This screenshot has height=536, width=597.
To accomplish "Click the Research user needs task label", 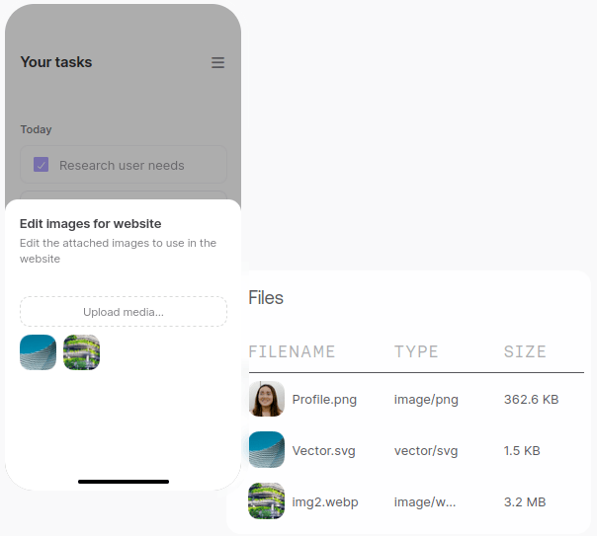I will click(122, 165).
